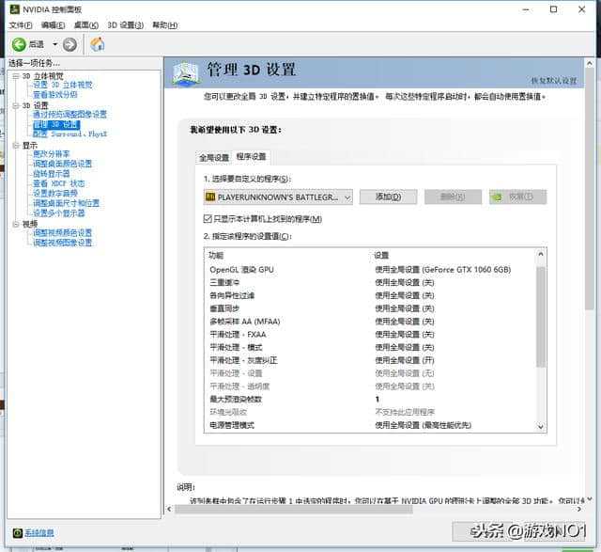Screen dimensions: 601x552
Task: Open 调整视频颜色设置 task
Action: 63,232
